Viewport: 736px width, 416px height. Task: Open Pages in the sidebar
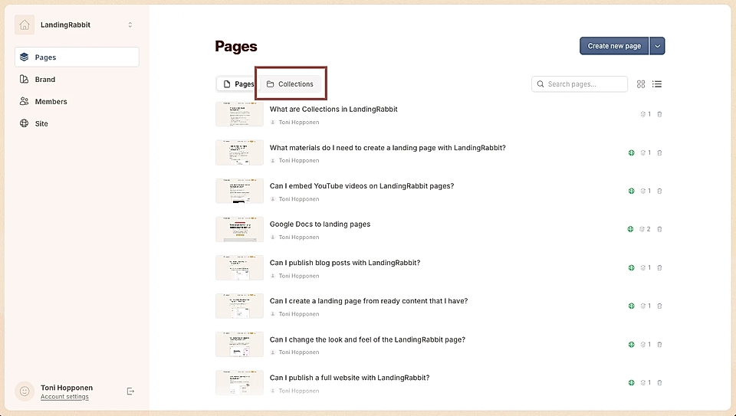tap(77, 57)
